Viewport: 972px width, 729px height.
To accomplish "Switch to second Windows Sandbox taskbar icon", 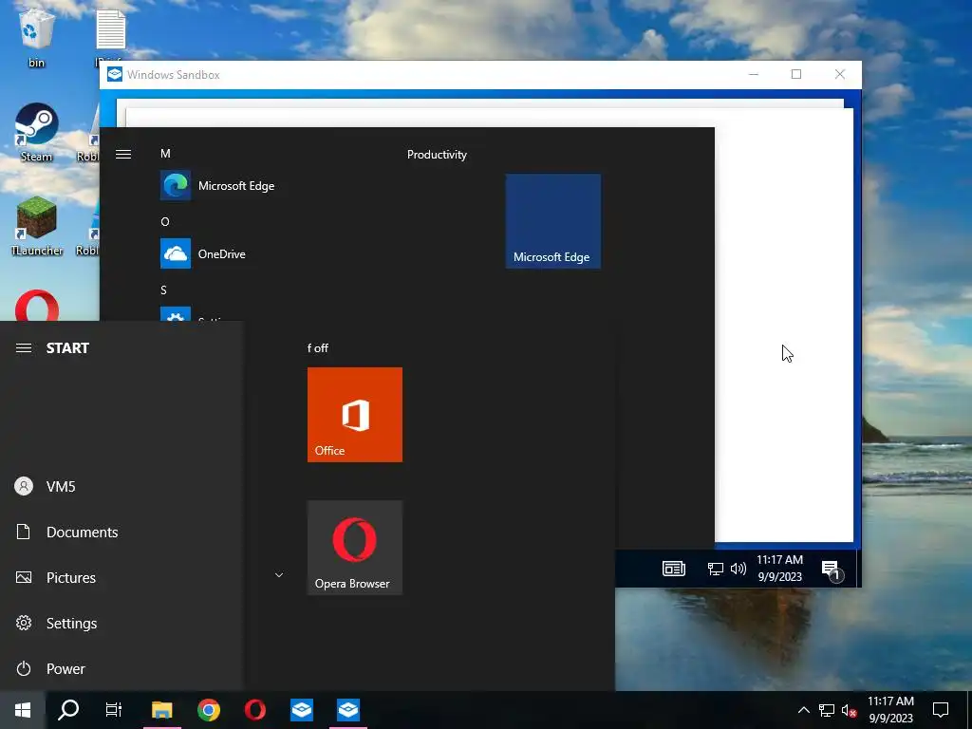I will pos(347,710).
